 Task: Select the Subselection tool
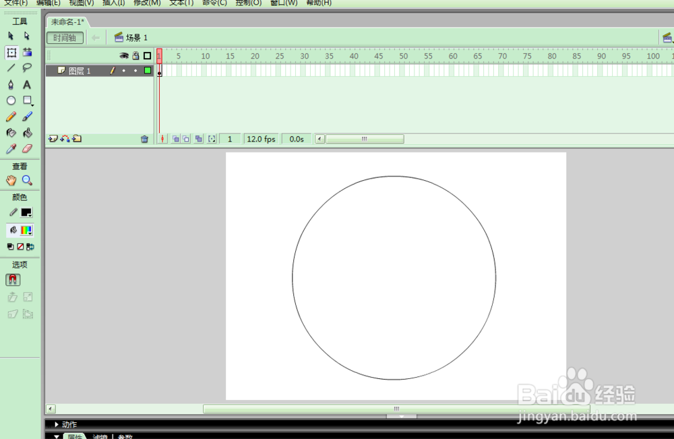tap(27, 36)
